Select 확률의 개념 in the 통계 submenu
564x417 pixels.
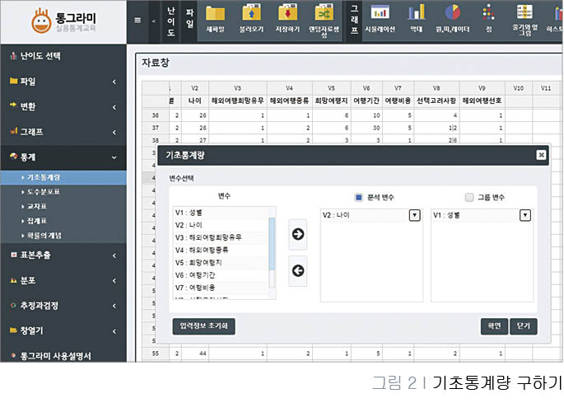tap(63, 236)
